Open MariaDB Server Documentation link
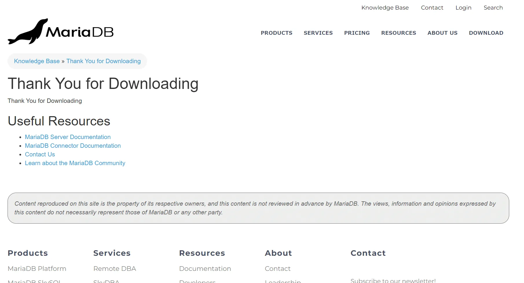Screen dimensions: 524x283 coord(68,137)
